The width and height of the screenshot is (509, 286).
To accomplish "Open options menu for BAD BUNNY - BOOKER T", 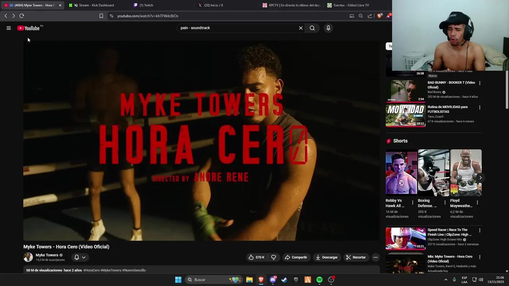I will [480, 83].
